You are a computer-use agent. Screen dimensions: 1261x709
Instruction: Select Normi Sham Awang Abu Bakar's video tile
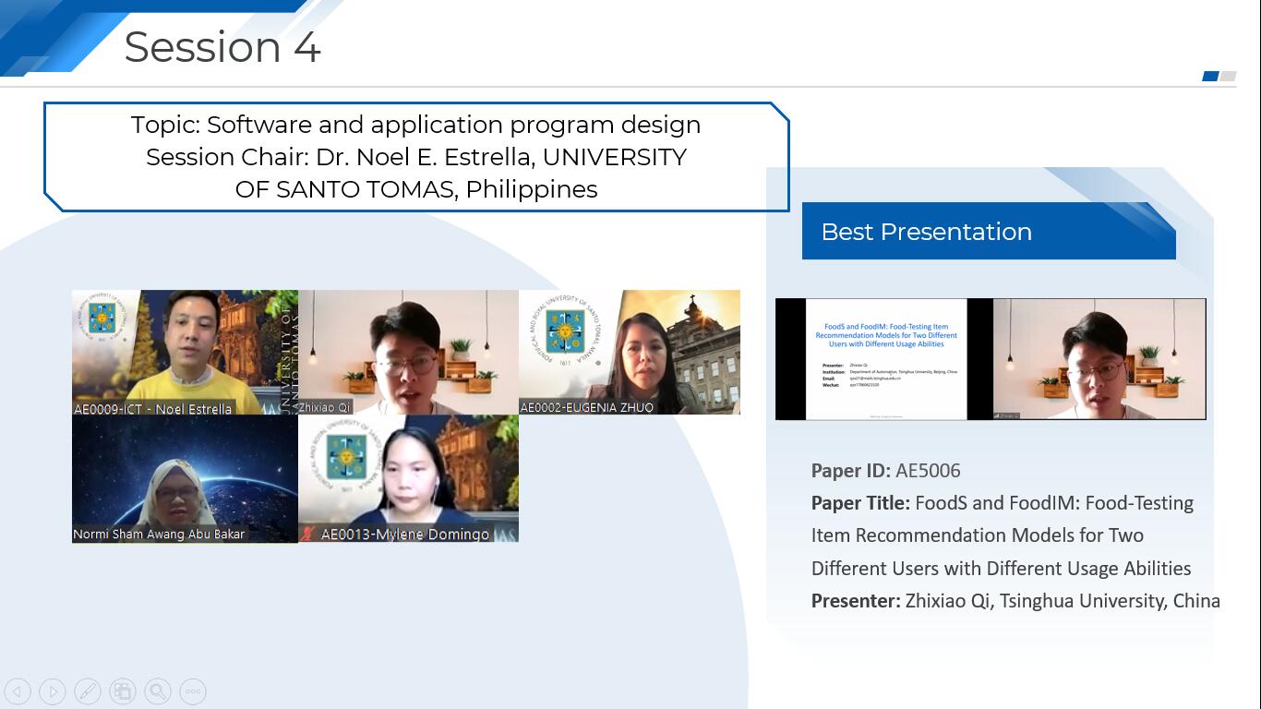185,478
